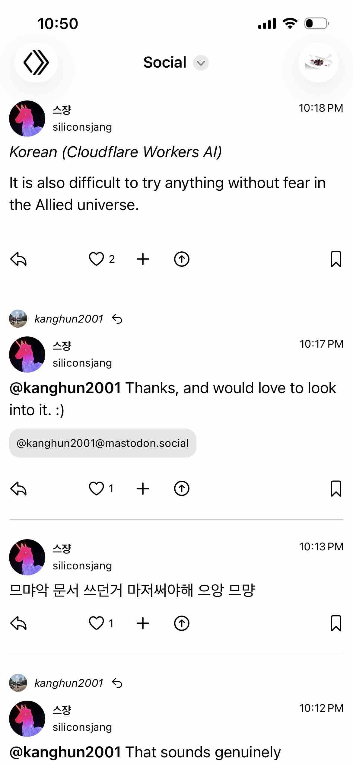Reply to the 10:13 PM Korean post

[x=19, y=623]
